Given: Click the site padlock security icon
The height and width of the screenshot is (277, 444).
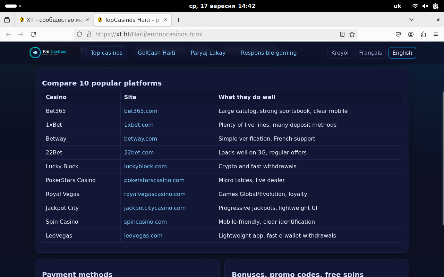Looking at the screenshot, I should (89, 34).
